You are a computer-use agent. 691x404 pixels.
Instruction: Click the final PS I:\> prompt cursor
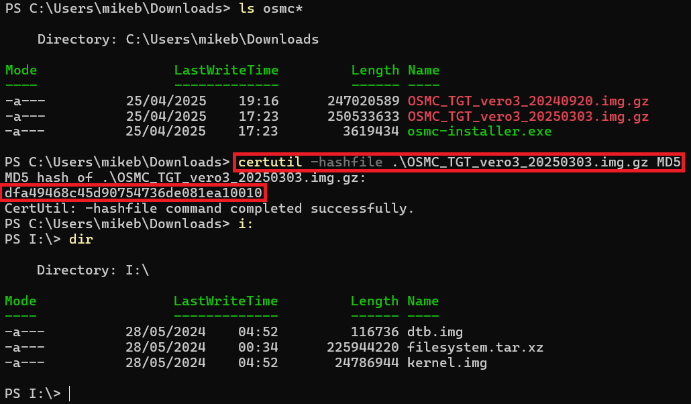click(x=70, y=393)
